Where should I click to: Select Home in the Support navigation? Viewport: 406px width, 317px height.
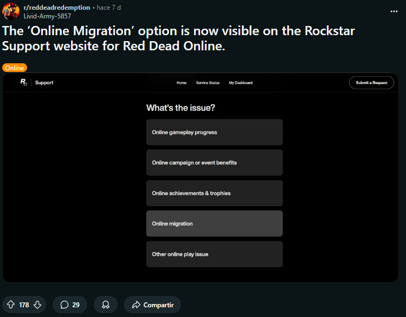click(182, 83)
